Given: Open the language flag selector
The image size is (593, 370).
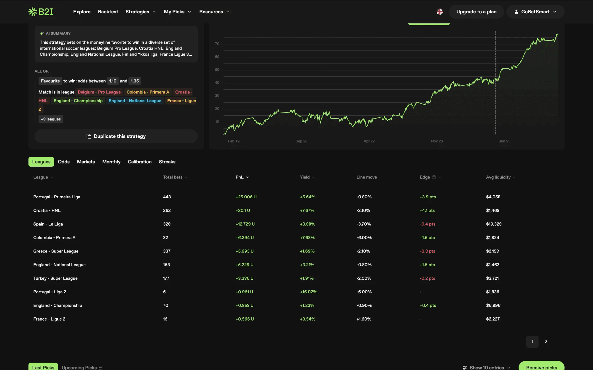Looking at the screenshot, I should [x=440, y=12].
